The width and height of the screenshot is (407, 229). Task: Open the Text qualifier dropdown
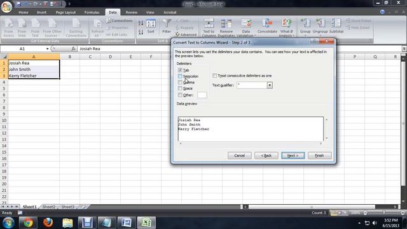[x=270, y=85]
